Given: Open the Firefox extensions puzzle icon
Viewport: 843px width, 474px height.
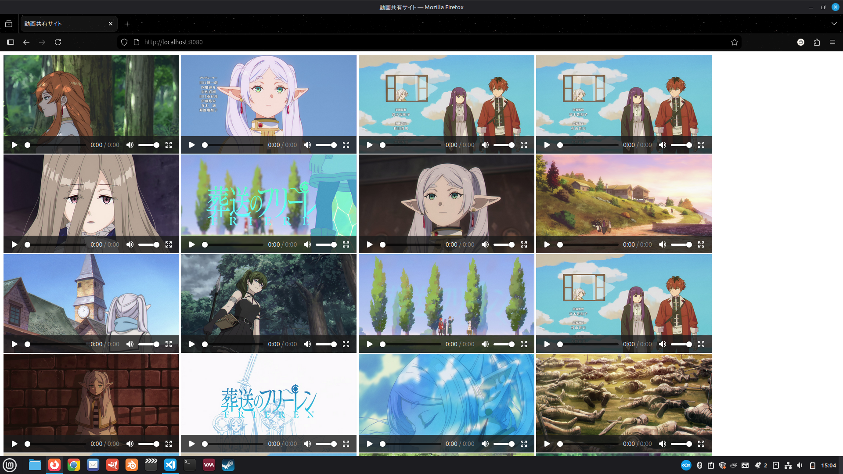Looking at the screenshot, I should tap(817, 42).
